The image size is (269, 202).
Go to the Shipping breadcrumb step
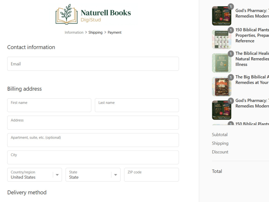[95, 33]
